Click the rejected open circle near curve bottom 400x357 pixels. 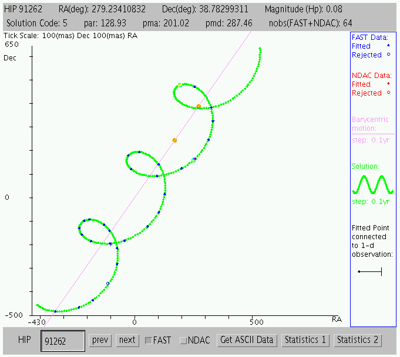click(x=108, y=283)
